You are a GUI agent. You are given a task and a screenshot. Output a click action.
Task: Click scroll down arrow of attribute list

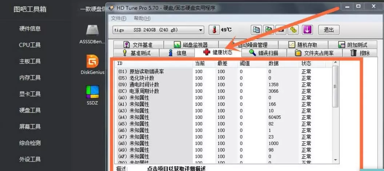(335, 159)
